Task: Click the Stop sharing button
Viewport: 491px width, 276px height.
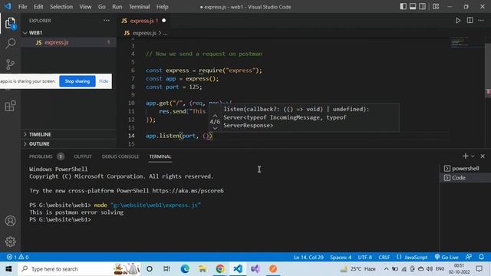Action: pyautogui.click(x=77, y=81)
